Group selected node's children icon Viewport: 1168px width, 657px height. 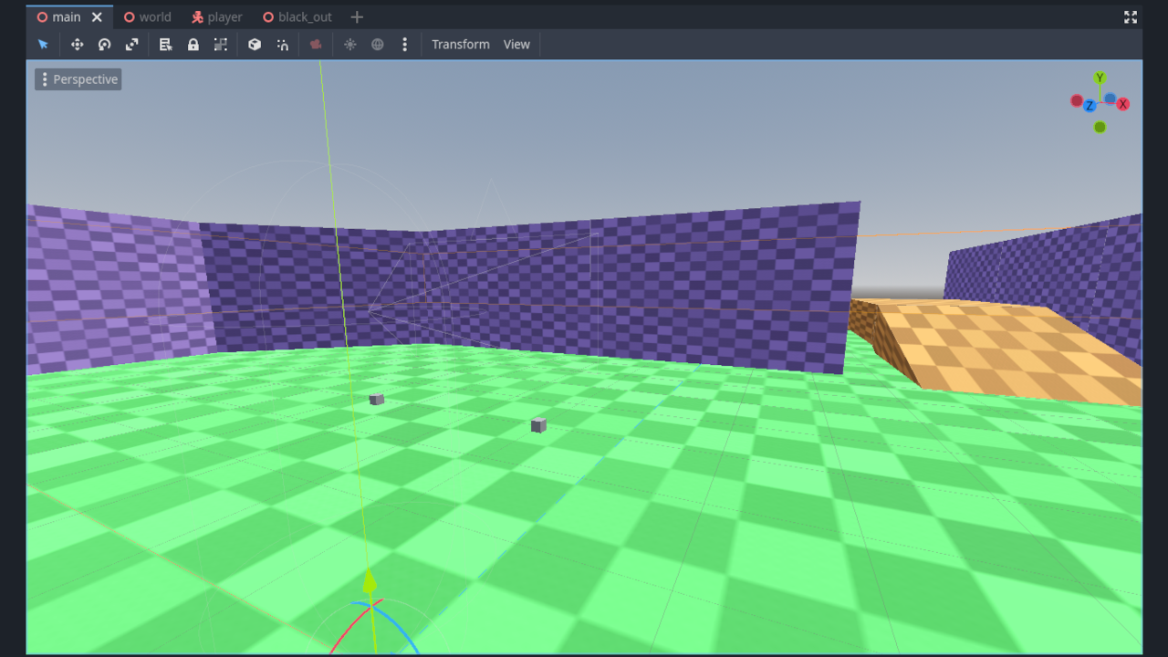click(x=220, y=44)
